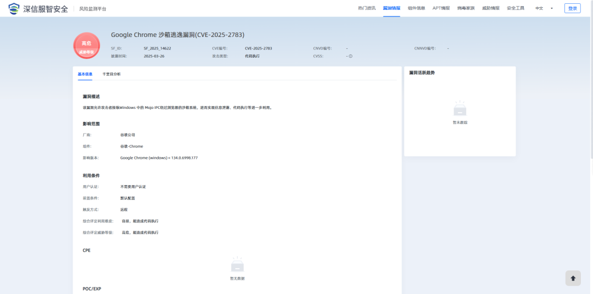This screenshot has width=593, height=294.
Task: Click the 暂未跟踪 label in trend panel
Action: click(460, 123)
